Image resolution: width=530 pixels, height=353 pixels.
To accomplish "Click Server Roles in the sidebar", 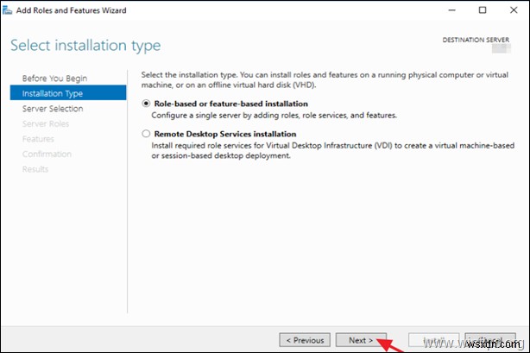I will tap(46, 123).
